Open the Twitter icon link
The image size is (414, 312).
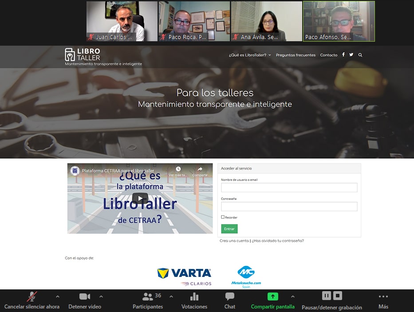(351, 55)
